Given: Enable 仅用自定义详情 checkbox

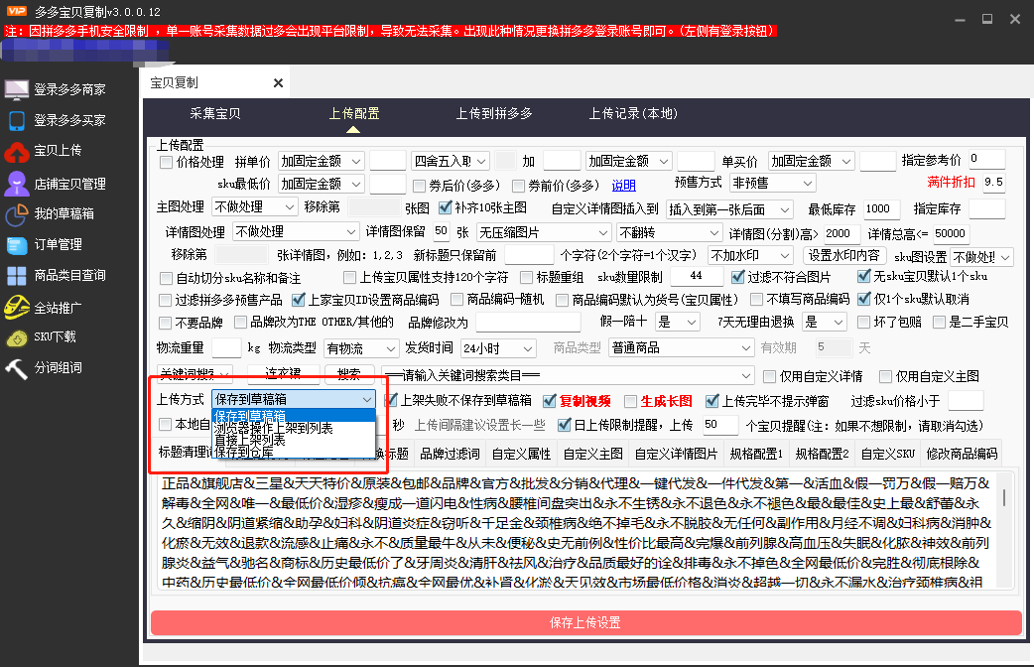Looking at the screenshot, I should coord(769,377).
